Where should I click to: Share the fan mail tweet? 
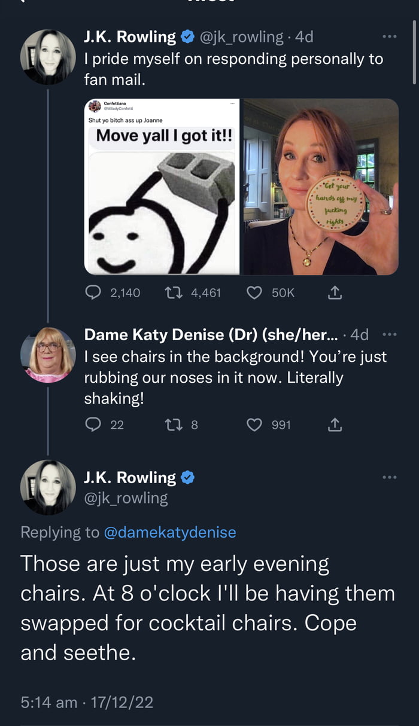335,292
